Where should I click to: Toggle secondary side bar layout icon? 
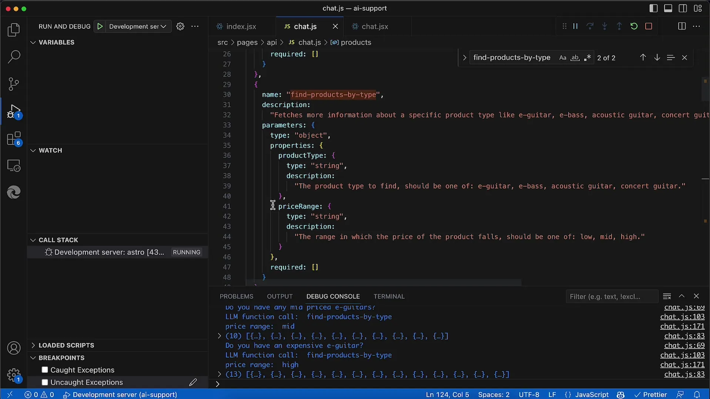pyautogui.click(x=683, y=8)
